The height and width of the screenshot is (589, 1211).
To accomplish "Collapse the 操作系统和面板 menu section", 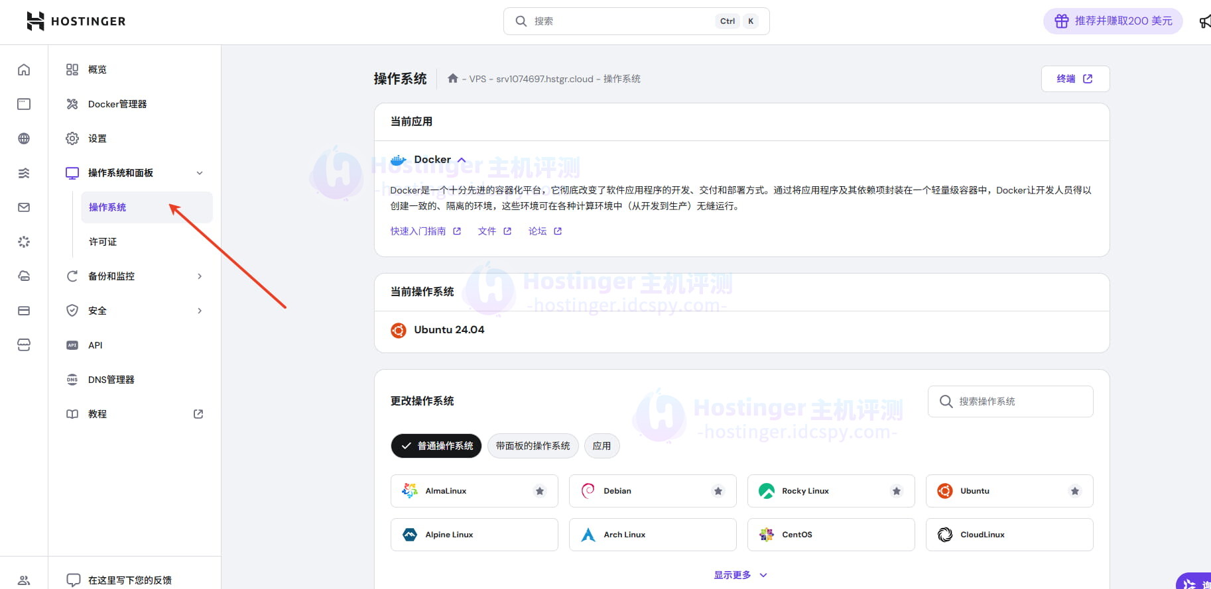I will tap(200, 173).
